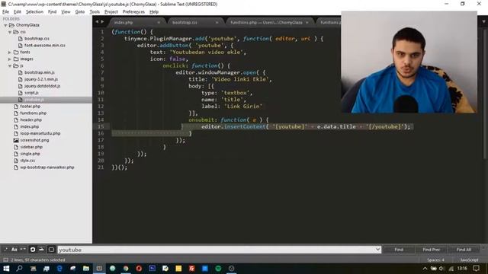The image size is (488, 274).
Task: Click the ChornyGlaza folder icon
Action: [11, 25]
